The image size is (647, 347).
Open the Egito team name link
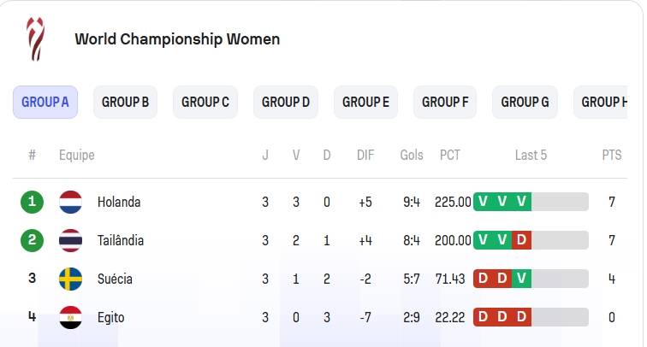click(x=110, y=318)
